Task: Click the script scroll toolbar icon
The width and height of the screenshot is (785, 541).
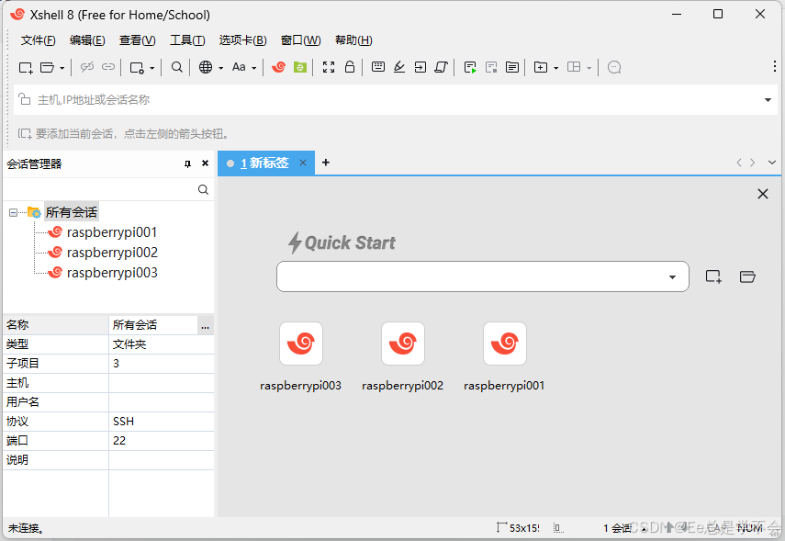Action: click(441, 67)
